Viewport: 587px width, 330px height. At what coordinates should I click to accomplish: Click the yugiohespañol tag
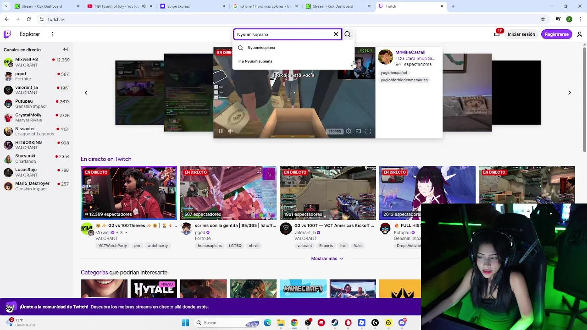(x=393, y=72)
